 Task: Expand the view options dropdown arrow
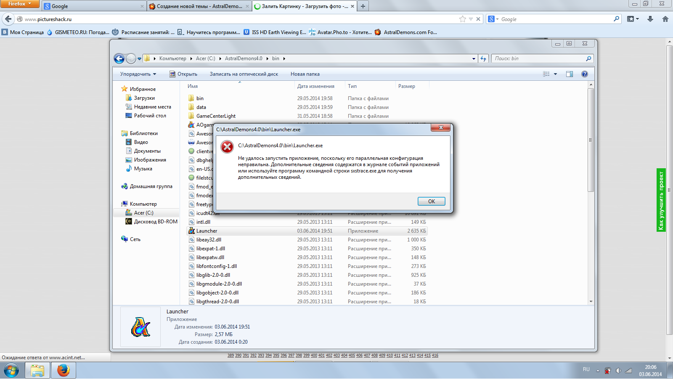pos(555,74)
